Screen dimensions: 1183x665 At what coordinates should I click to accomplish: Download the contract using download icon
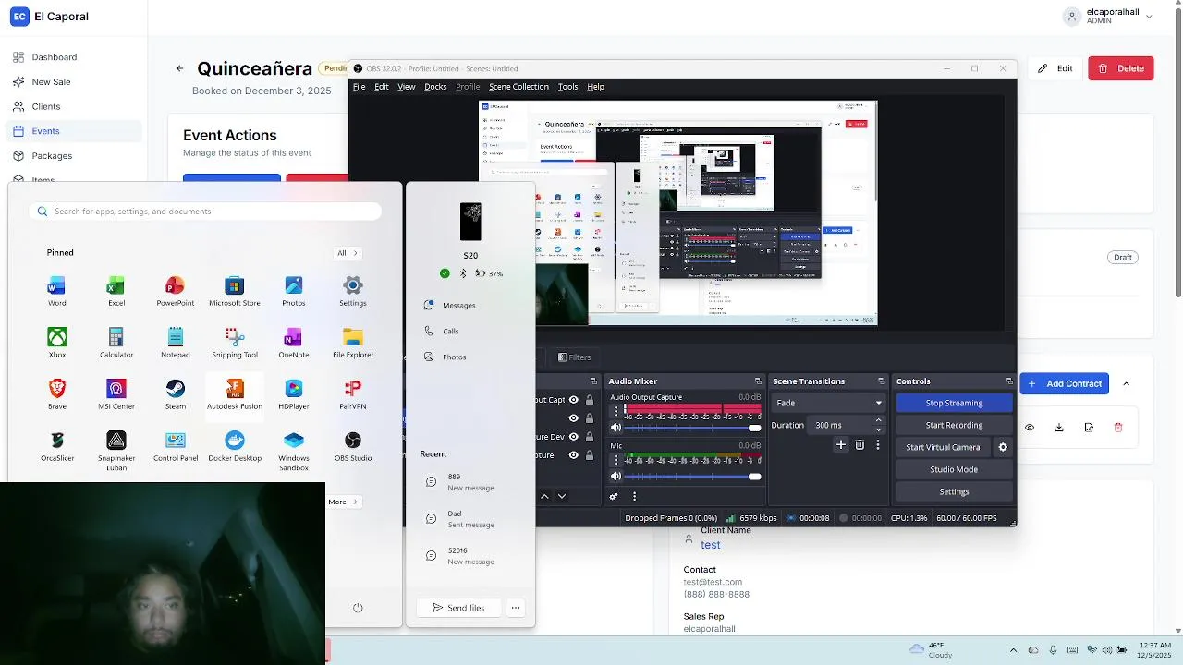(1059, 428)
